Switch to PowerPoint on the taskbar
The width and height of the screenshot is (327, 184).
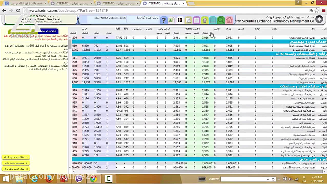[x=64, y=179]
